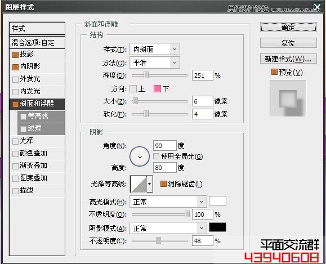This screenshot has width=326, height=264.
Task: Toggle the 投影 (Drop Shadow) checkbox
Action: tap(15, 55)
